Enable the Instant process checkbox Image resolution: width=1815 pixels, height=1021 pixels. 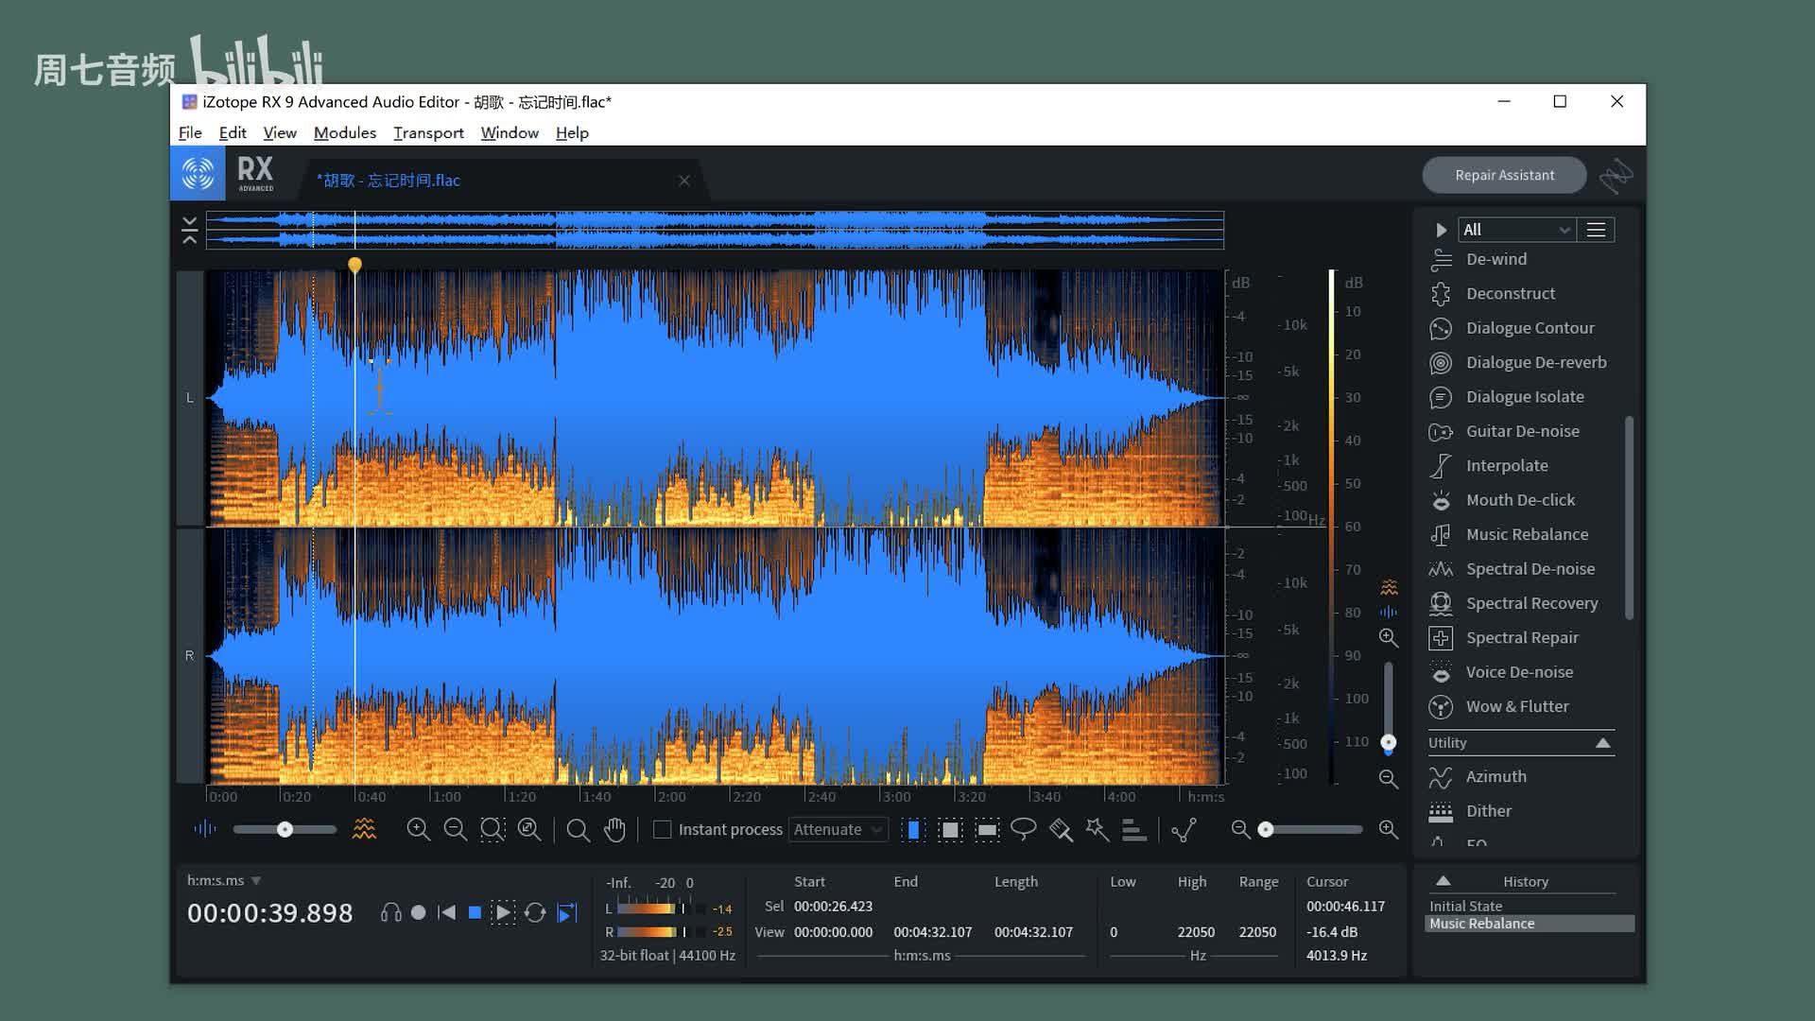[x=663, y=829]
